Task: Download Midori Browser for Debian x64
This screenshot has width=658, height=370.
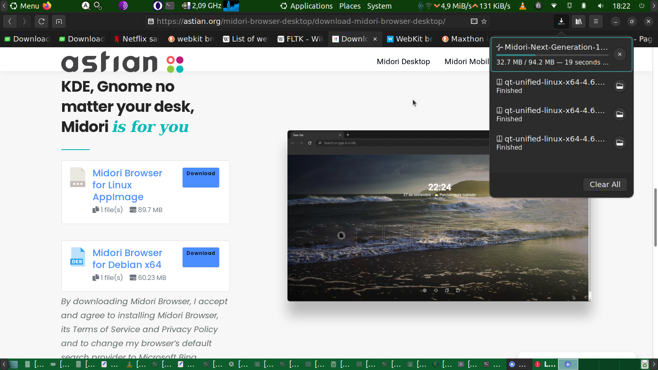Action: pyautogui.click(x=201, y=257)
